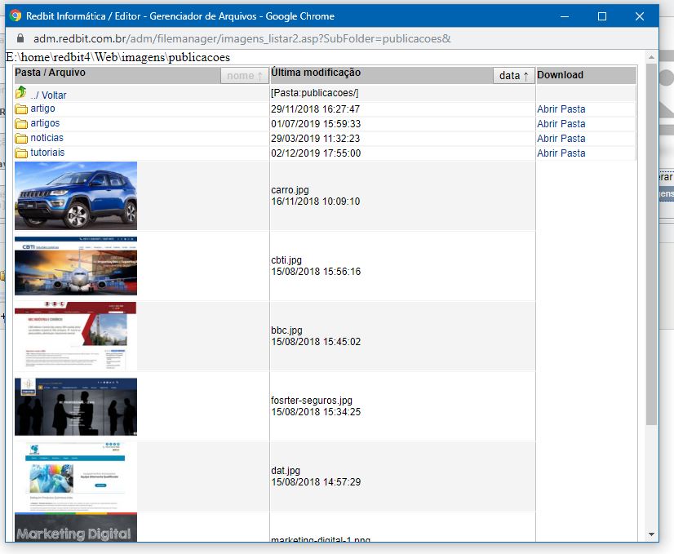Click the carro.jpg file name
674x554 pixels.
click(x=290, y=190)
